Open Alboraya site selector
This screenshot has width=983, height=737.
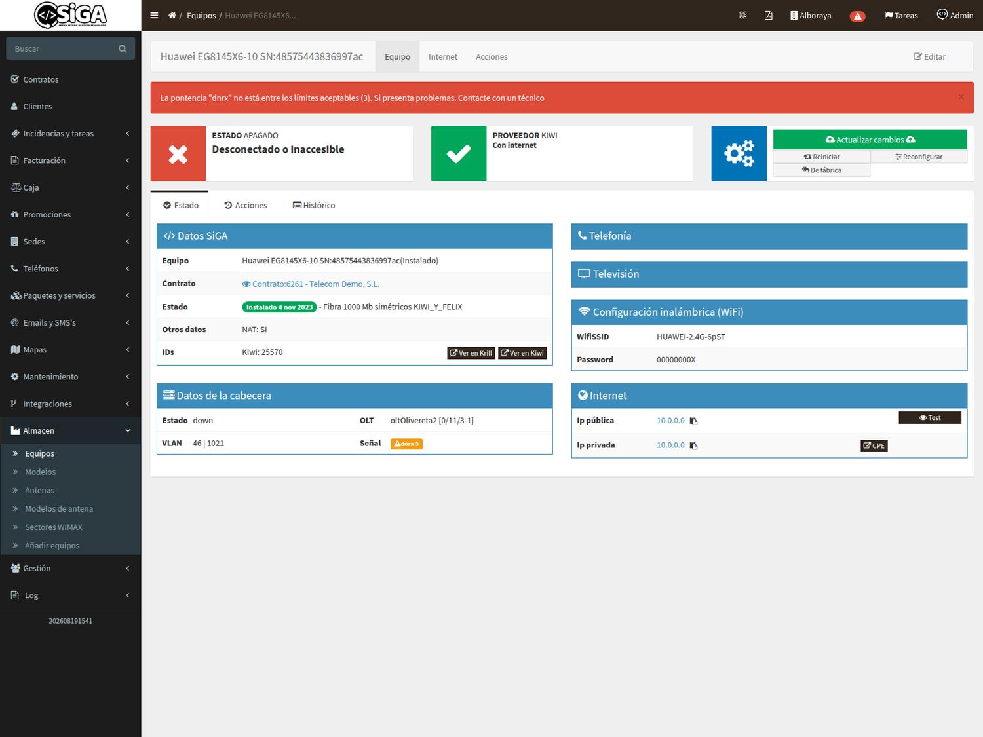811,16
